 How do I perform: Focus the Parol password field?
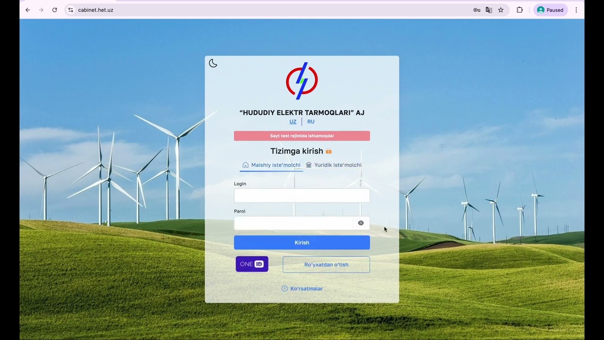click(x=302, y=223)
